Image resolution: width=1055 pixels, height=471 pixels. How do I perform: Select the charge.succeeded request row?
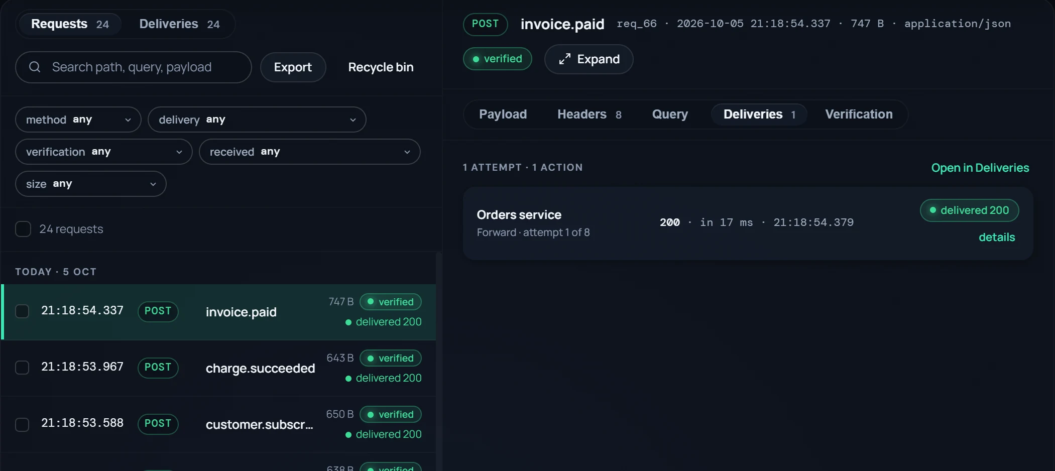pyautogui.click(x=219, y=368)
